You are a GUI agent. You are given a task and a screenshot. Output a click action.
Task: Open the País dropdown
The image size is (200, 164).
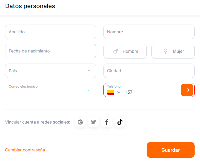[x=51, y=71]
